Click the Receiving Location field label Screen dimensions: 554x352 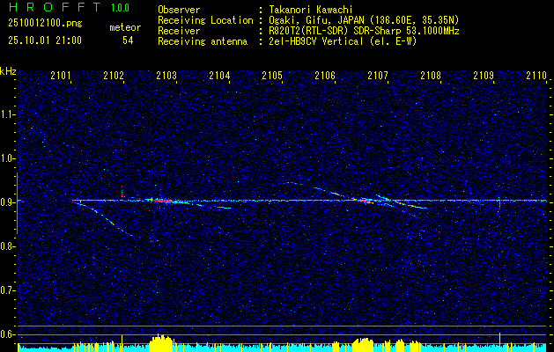pyautogui.click(x=205, y=20)
